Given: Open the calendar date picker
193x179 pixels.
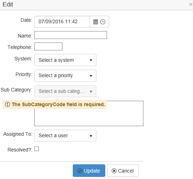Looking at the screenshot, I should point(95,22).
